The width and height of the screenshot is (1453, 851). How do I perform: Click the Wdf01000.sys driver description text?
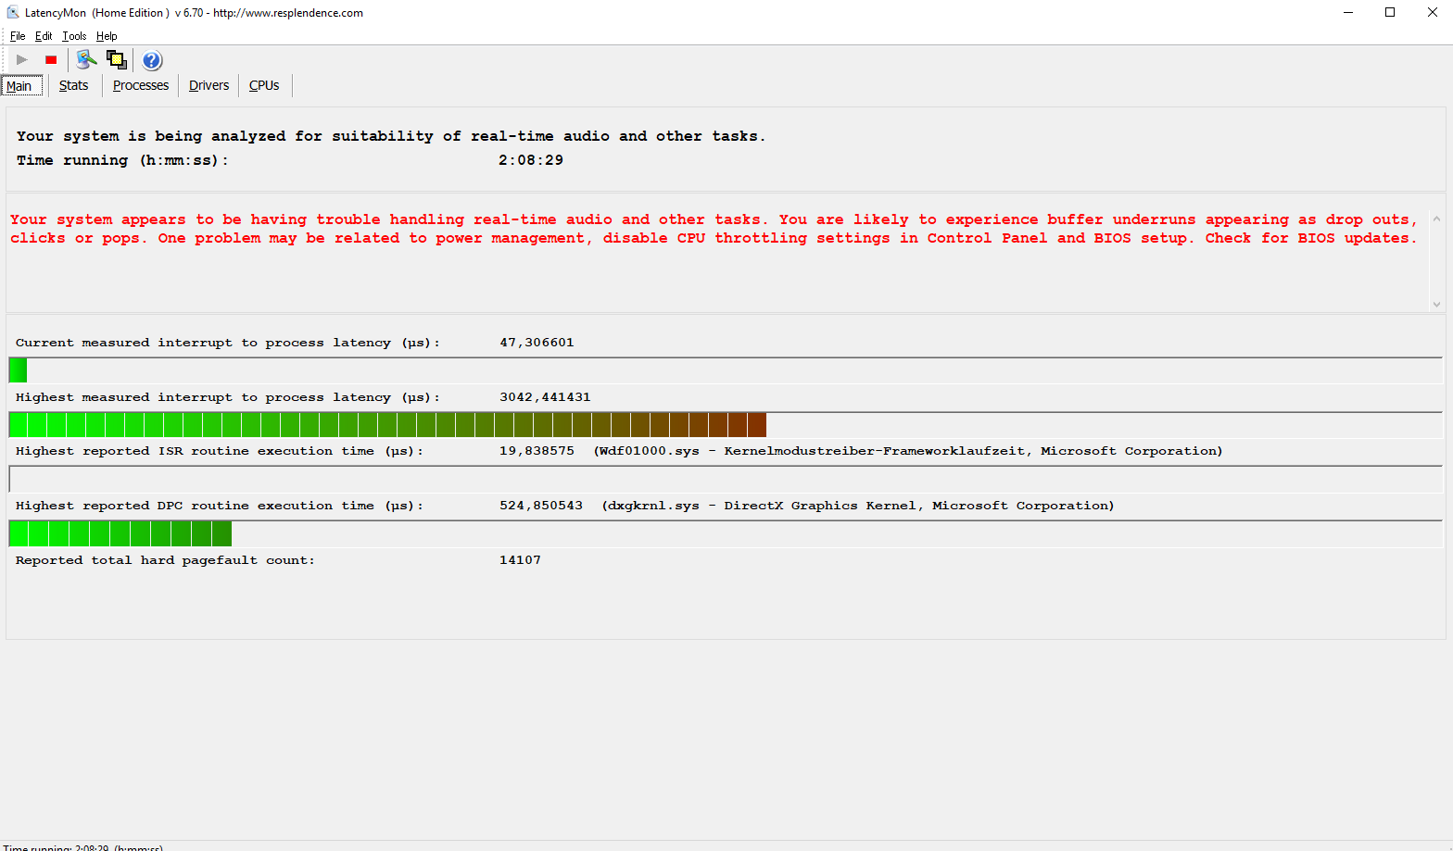[908, 451]
